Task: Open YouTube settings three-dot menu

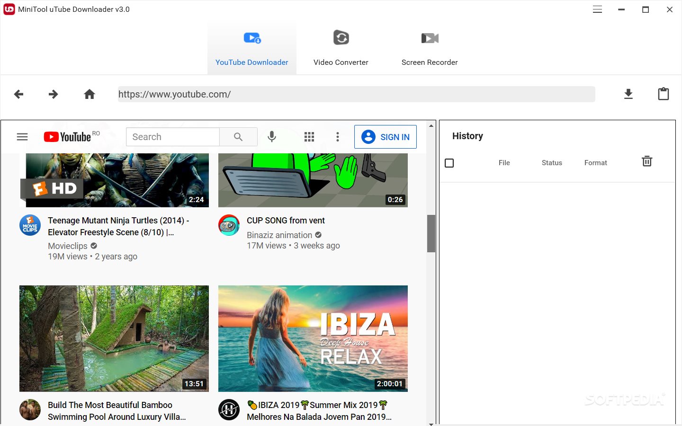Action: pos(338,137)
